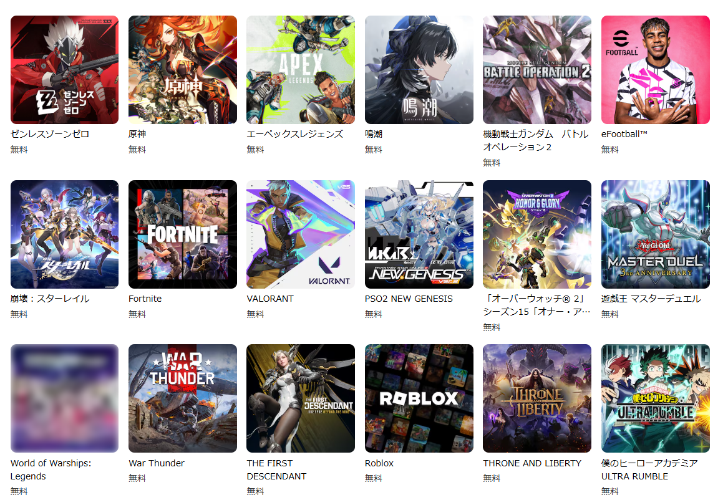The height and width of the screenshot is (500, 728).
Task: Click the Throne and Liberty cover
Action: (x=537, y=398)
